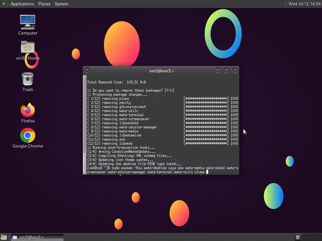Image resolution: width=322 pixels, height=241 pixels.
Task: Click the terminal scrollbar down arrow
Action: [85, 173]
